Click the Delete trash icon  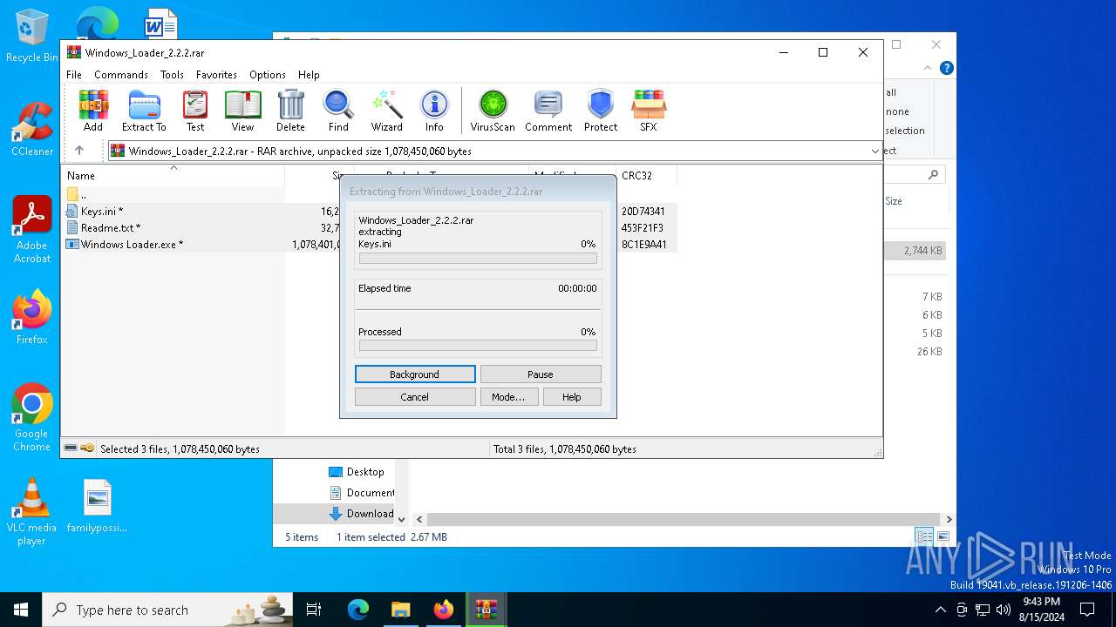pos(290,111)
